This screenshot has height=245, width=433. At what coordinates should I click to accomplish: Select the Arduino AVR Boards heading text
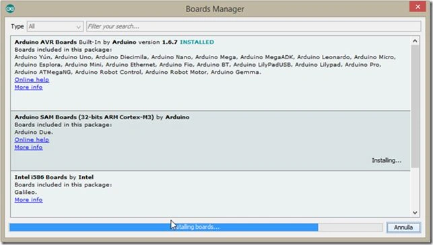coord(46,42)
